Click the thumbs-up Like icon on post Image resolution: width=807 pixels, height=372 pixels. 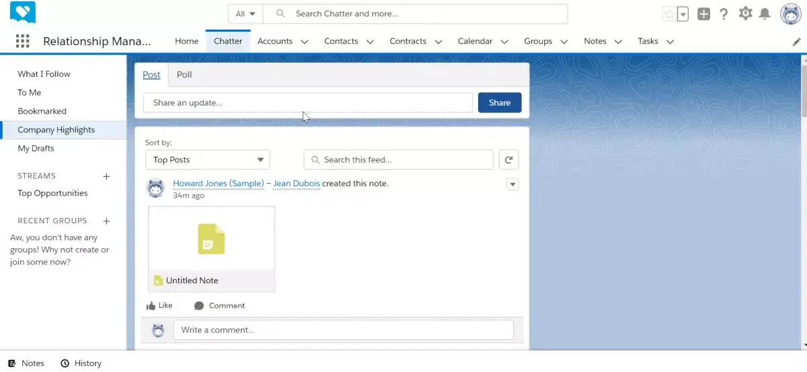[151, 305]
